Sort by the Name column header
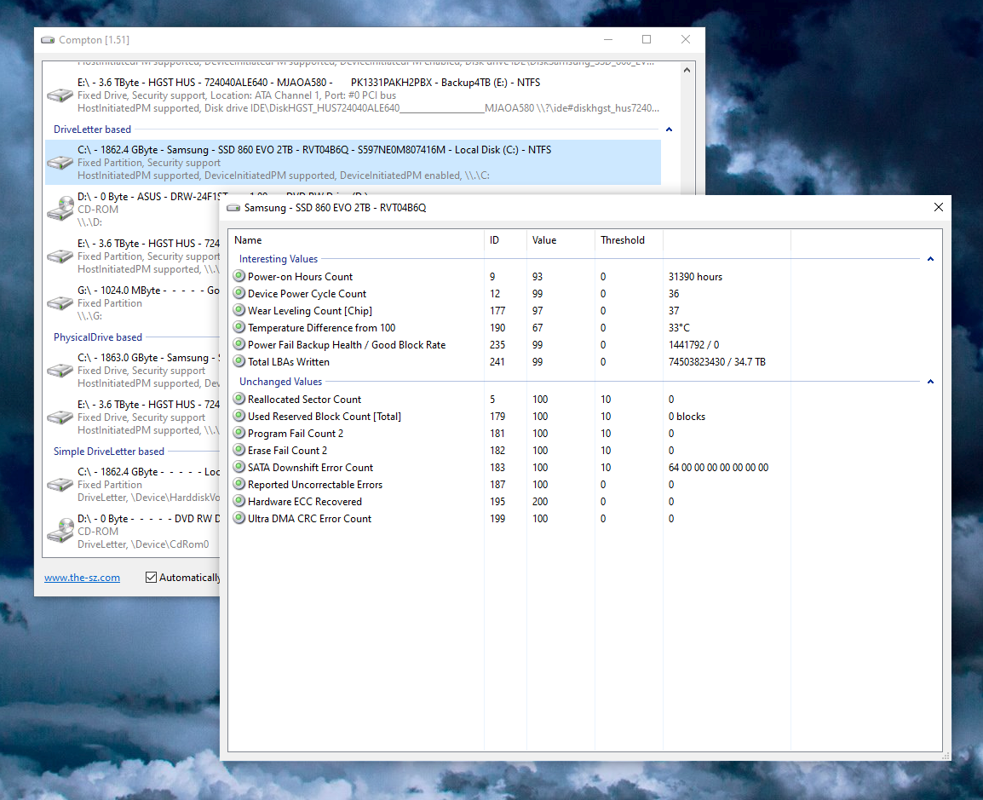983x800 pixels. [356, 240]
